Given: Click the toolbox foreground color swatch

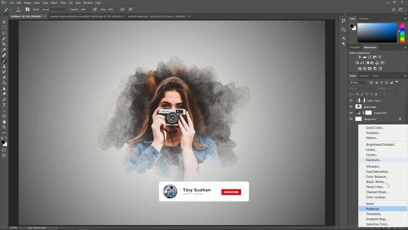Looking at the screenshot, I should click(3, 142).
